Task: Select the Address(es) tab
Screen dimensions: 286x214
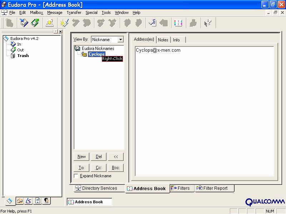Action: pyautogui.click(x=144, y=39)
